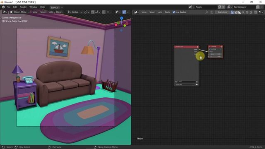Click the red X axis gizmo handle

(x=116, y=25)
